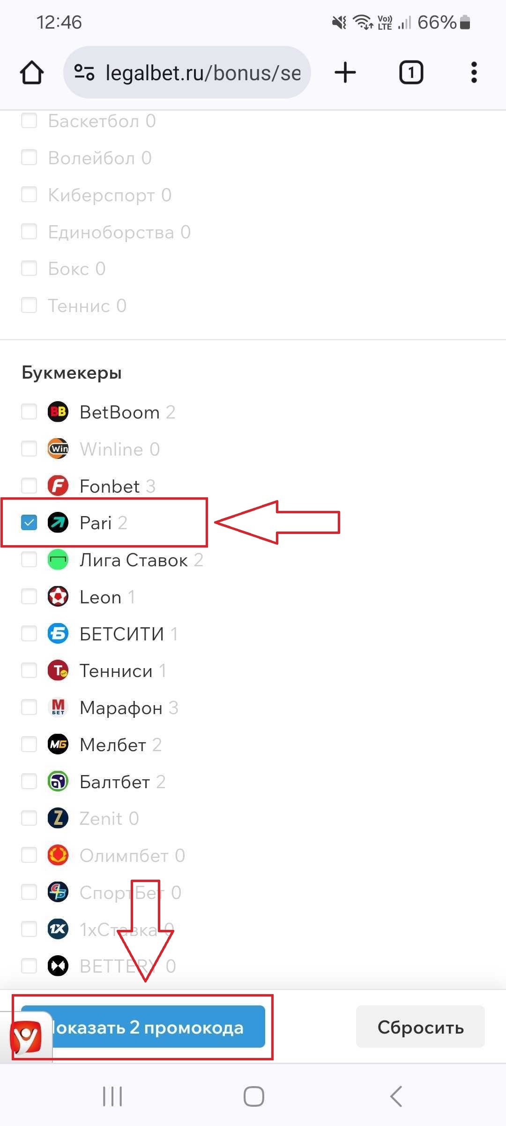Tap the Fonbet bookmaker logo

coord(58,486)
